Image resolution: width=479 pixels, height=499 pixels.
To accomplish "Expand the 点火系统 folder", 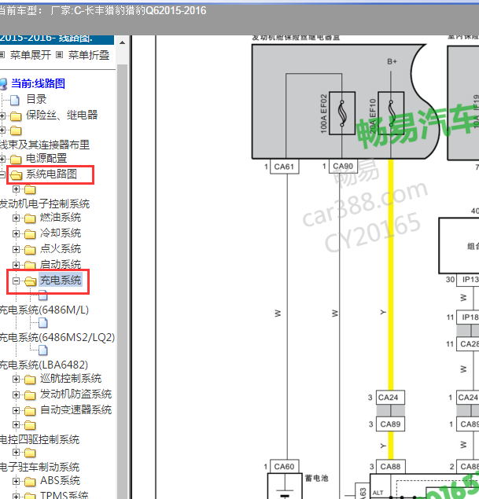I will click(x=16, y=249).
